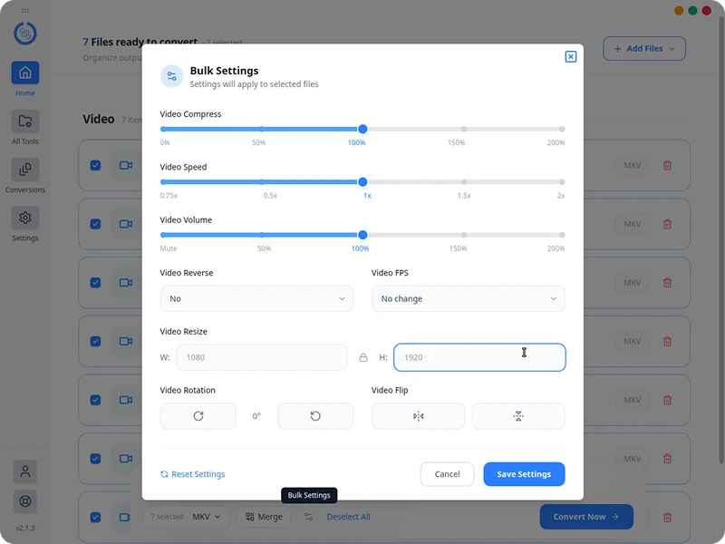Click the third row's MKV format tag
Image resolution: width=725 pixels, height=544 pixels.
(632, 283)
